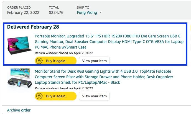Click the reorder icon beside Portable Monitor's Buy it again

pos(39,61)
